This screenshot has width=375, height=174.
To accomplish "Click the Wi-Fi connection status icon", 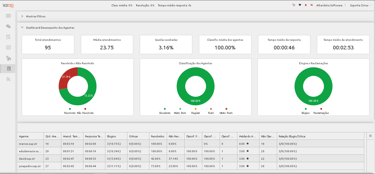I will (x=300, y=5).
